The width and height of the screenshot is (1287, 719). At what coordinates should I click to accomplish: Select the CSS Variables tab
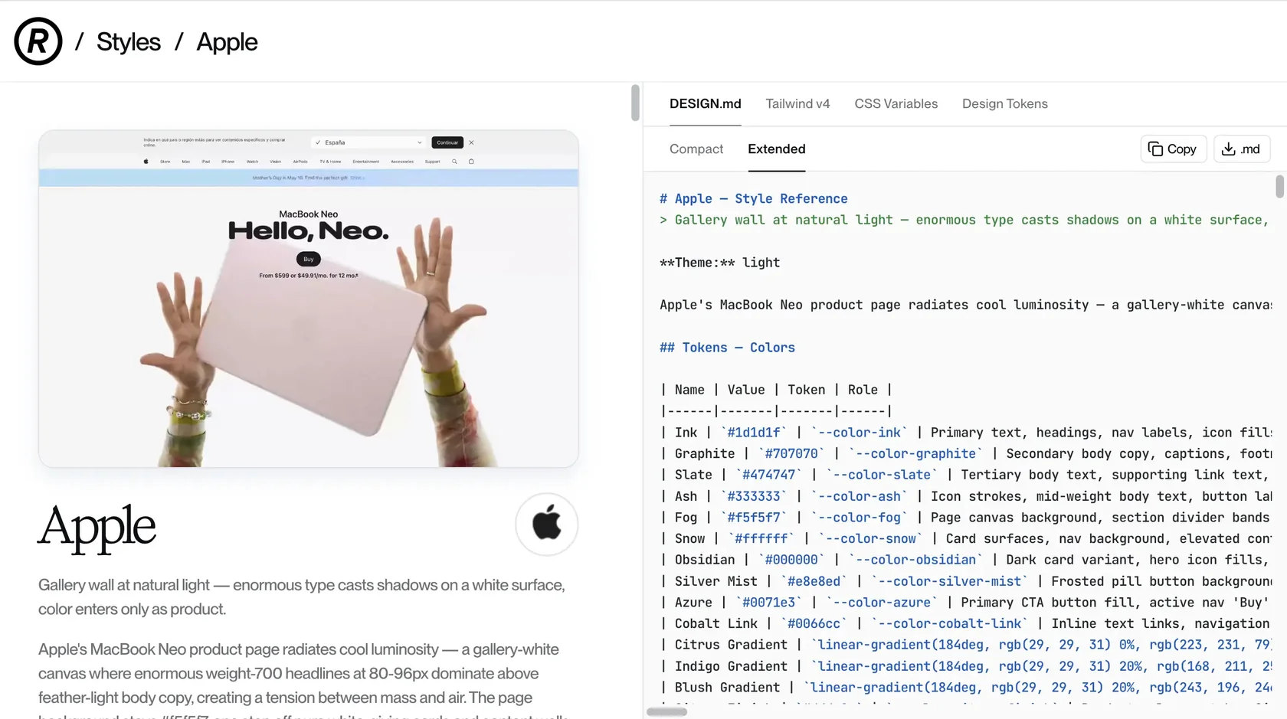(896, 104)
